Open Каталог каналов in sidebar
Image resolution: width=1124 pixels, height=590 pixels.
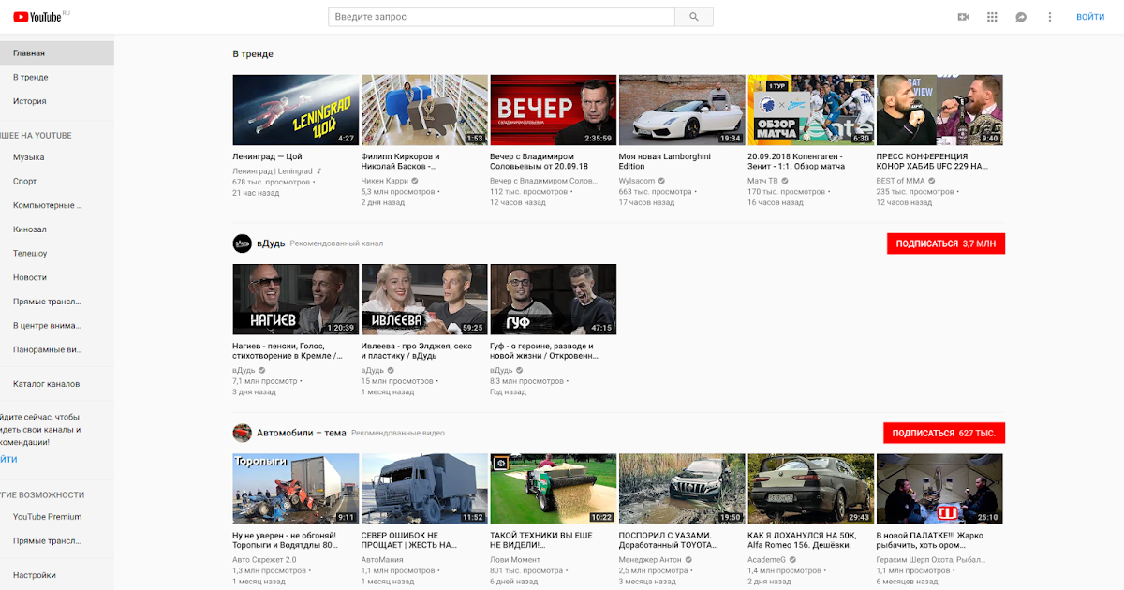coord(56,384)
